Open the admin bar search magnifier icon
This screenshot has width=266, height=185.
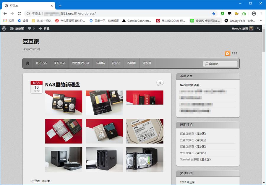[x=259, y=28]
